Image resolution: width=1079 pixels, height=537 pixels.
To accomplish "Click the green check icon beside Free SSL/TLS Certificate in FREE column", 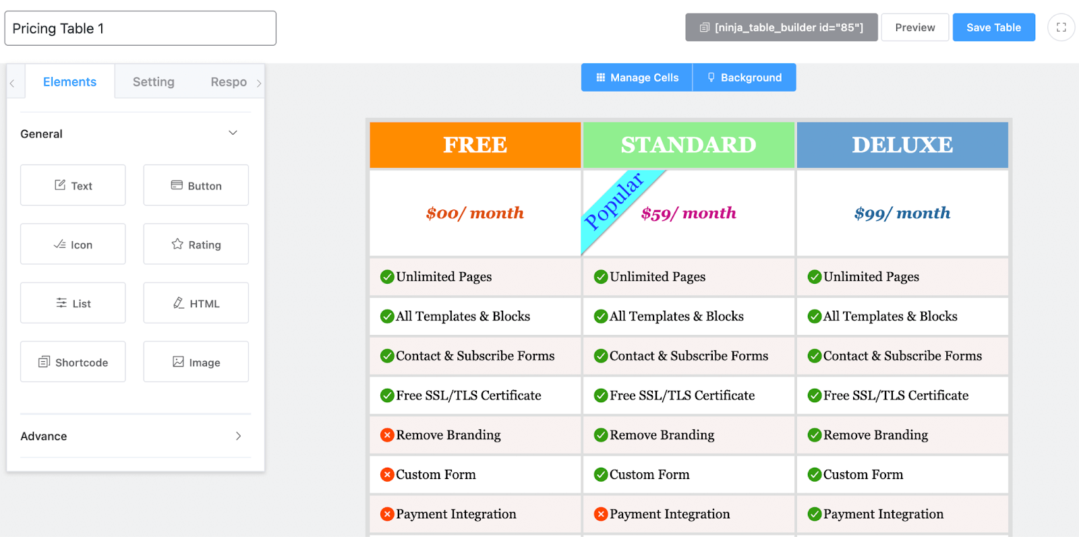I will (x=387, y=396).
